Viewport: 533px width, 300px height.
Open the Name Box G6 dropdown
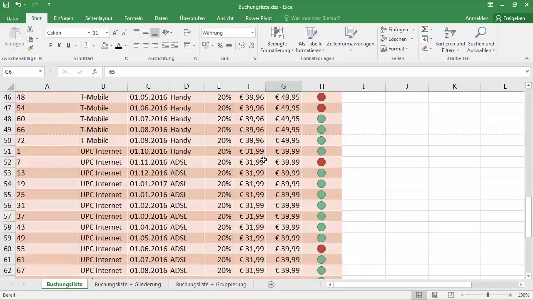coord(40,72)
